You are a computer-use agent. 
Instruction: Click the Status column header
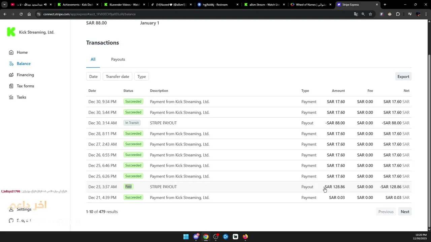click(x=128, y=91)
